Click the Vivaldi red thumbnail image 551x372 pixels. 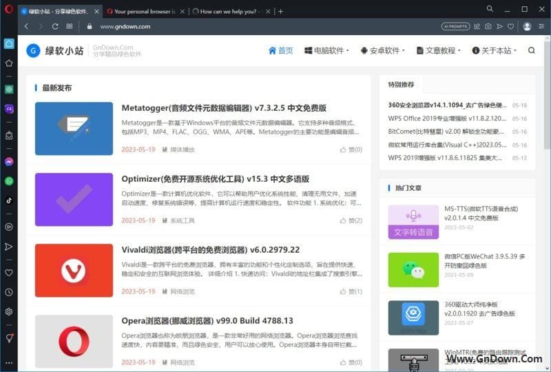pos(74,270)
